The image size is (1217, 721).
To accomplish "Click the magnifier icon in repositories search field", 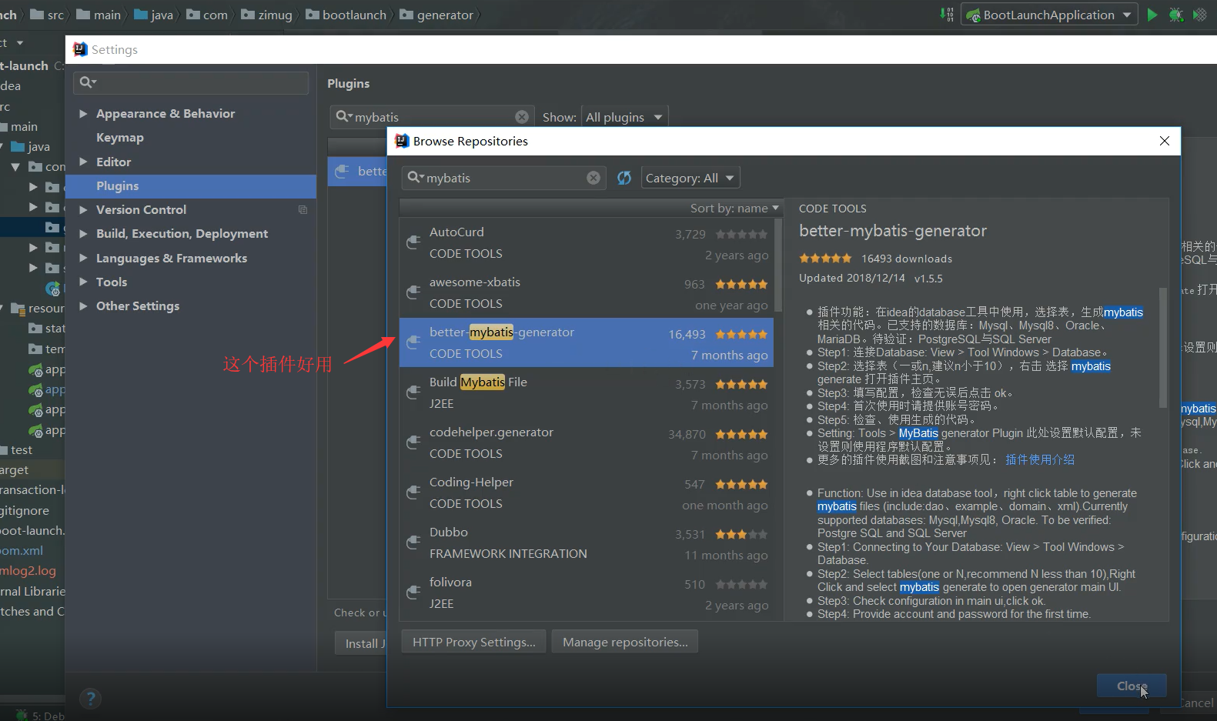I will 416,178.
